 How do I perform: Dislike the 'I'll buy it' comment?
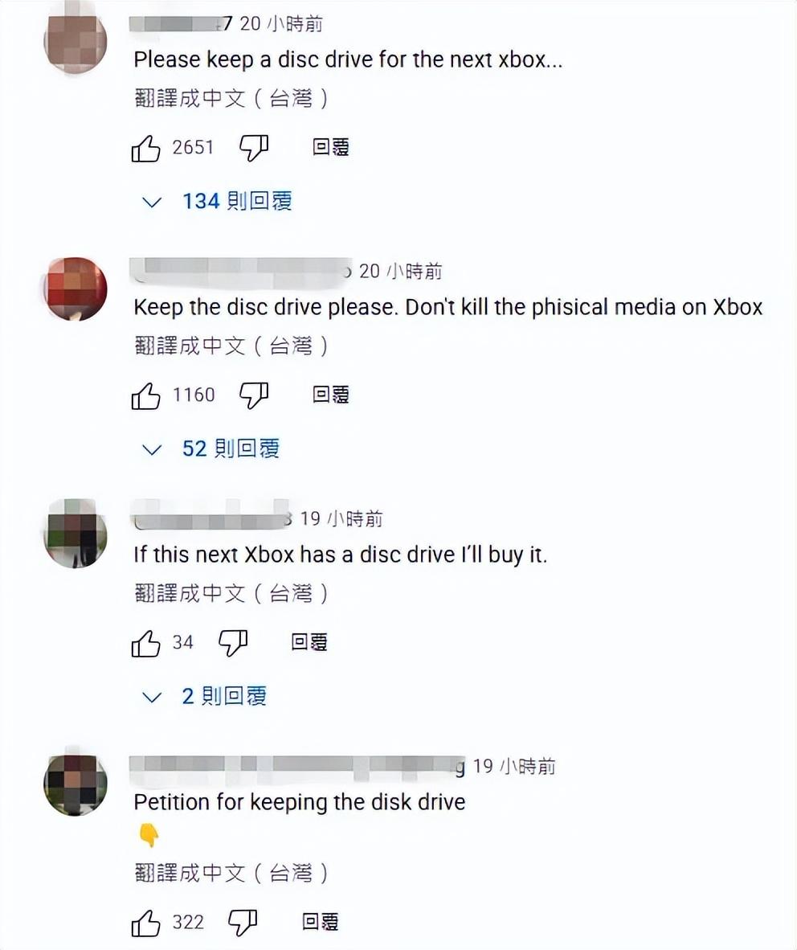coord(232,643)
